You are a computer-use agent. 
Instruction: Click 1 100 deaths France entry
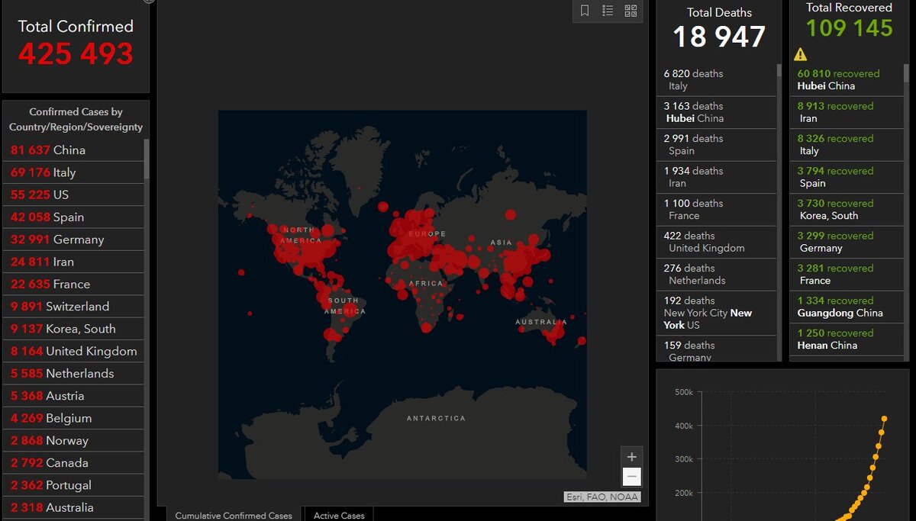point(716,210)
